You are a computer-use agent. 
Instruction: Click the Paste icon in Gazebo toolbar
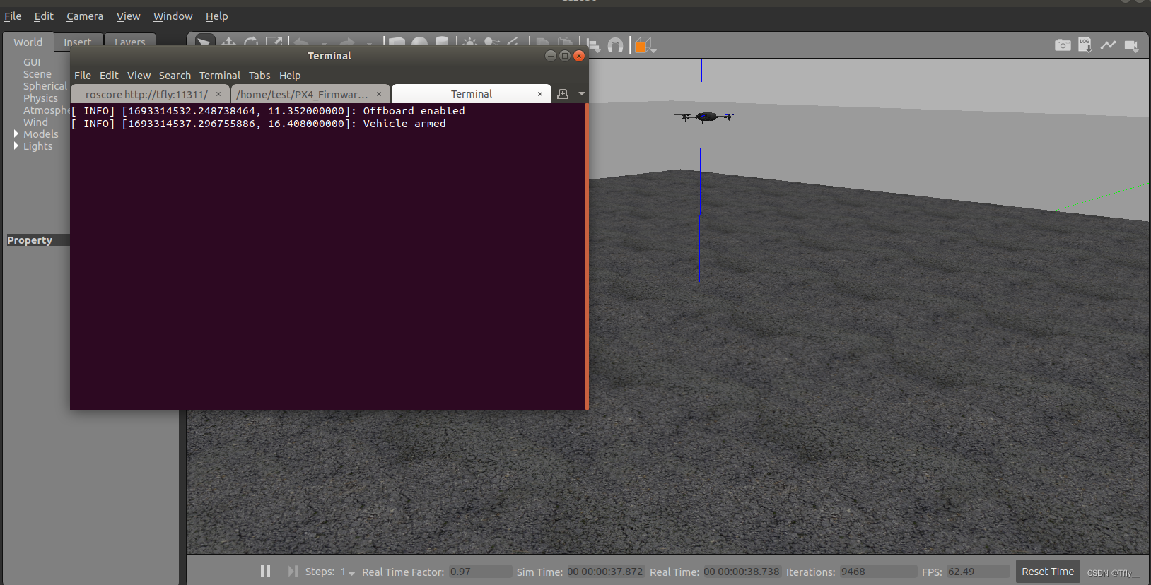pos(565,42)
